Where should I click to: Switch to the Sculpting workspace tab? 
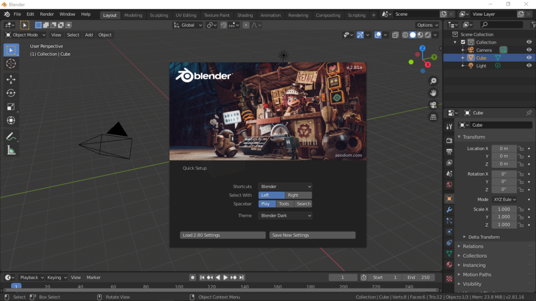(159, 15)
